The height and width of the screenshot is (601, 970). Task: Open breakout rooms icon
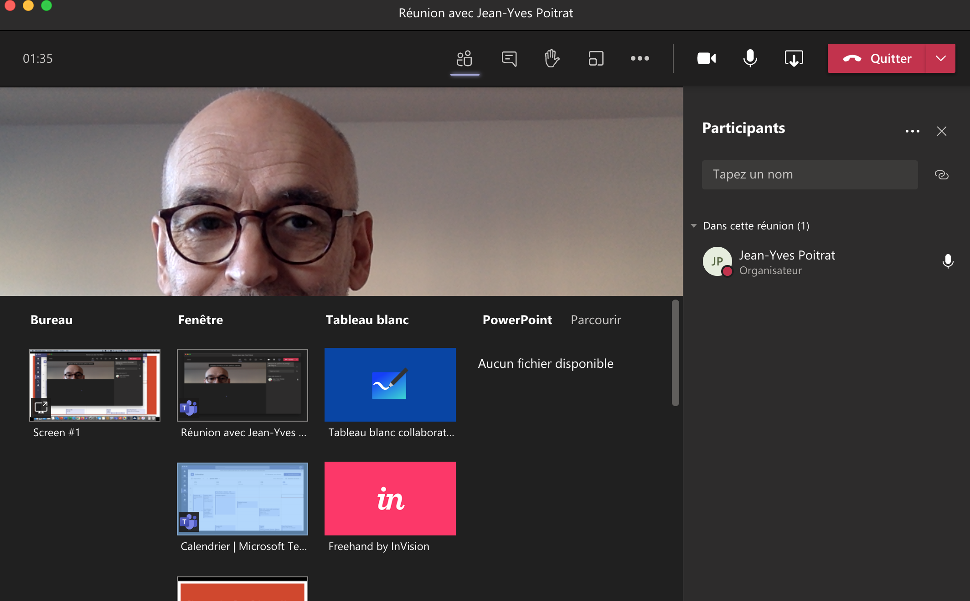pos(596,58)
